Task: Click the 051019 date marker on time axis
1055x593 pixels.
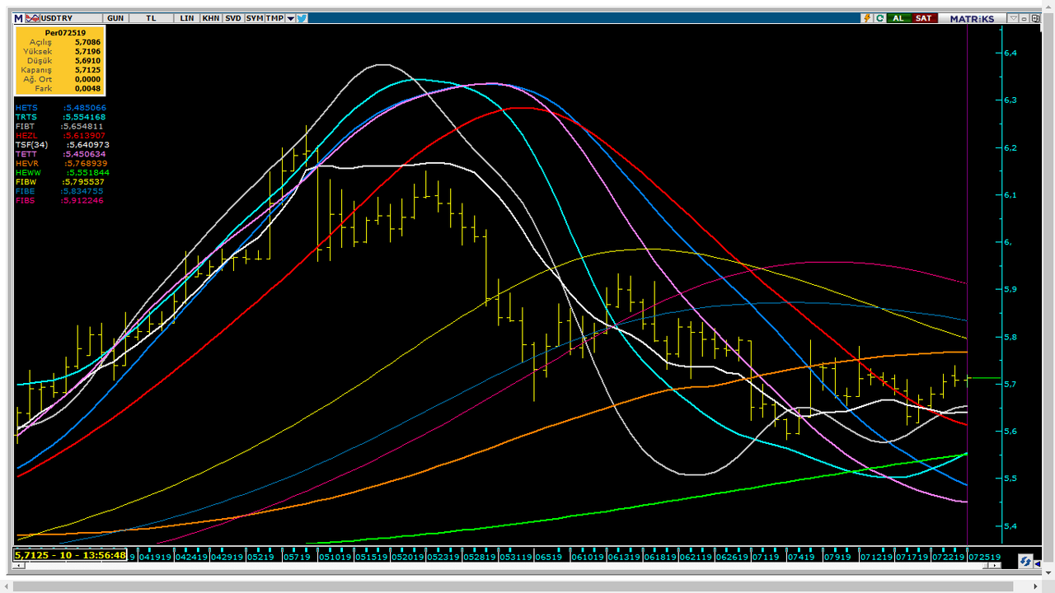Action: (x=335, y=557)
